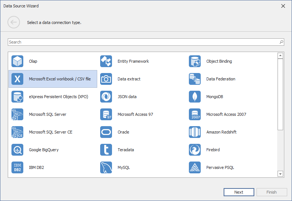Select the IBM DB2 label

36,167
